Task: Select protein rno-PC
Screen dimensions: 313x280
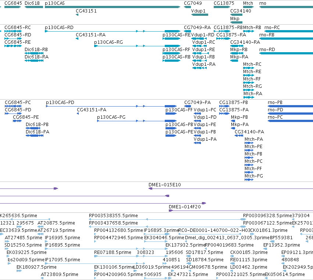Action: [x=275, y=117]
